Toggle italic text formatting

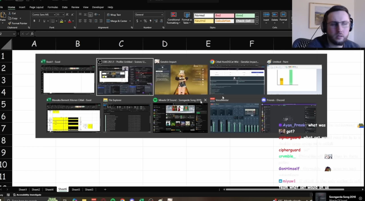click(39, 21)
